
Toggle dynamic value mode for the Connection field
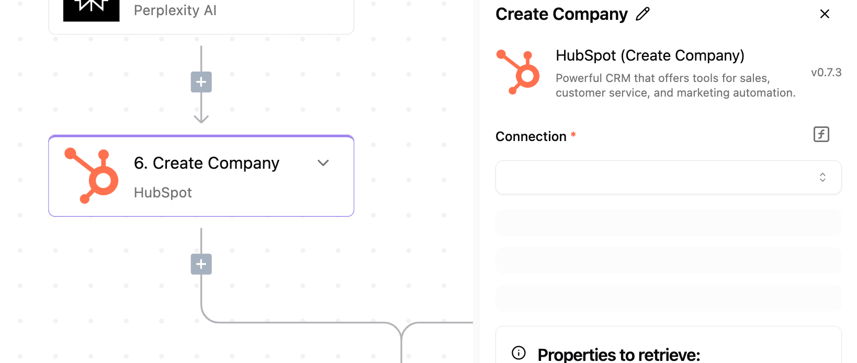[821, 134]
